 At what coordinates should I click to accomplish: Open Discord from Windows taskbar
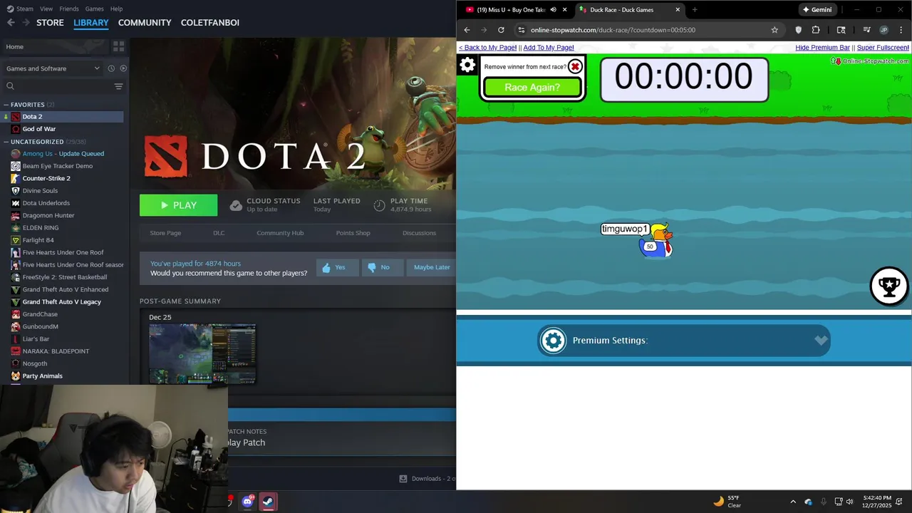247,502
